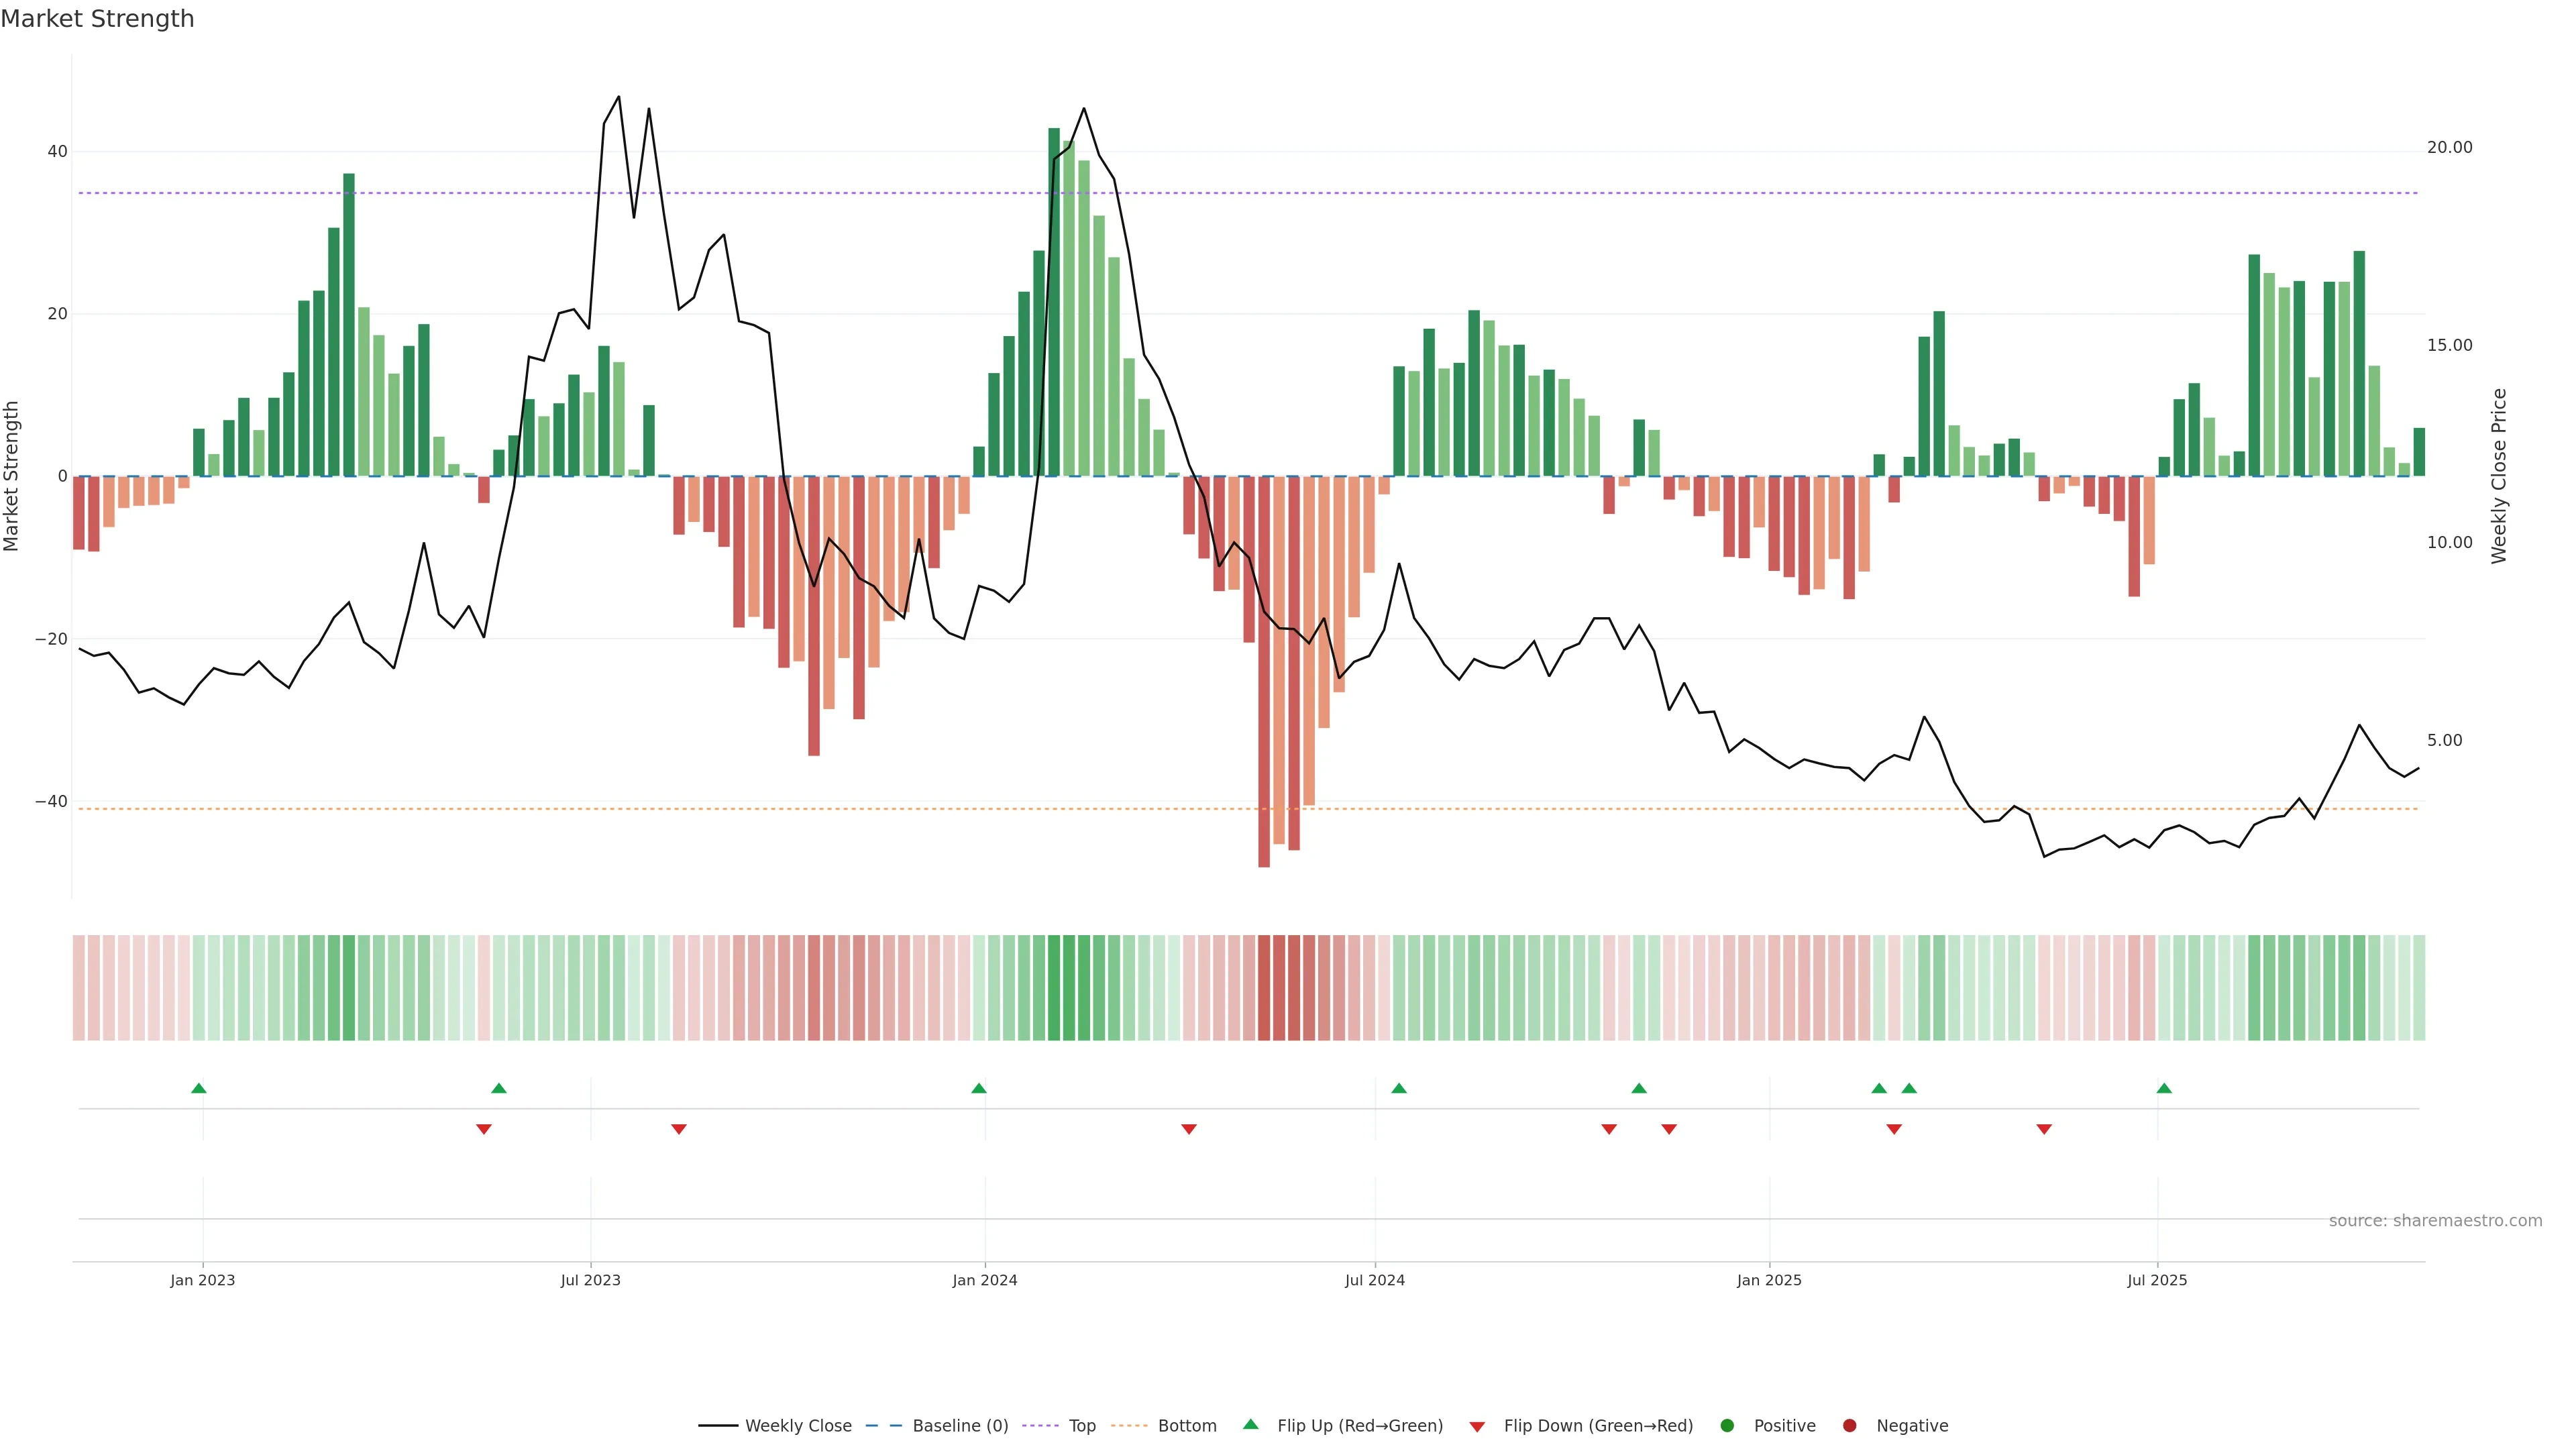The height and width of the screenshot is (1449, 2576).
Task: Click the Market Strength chart title
Action: tap(97, 19)
